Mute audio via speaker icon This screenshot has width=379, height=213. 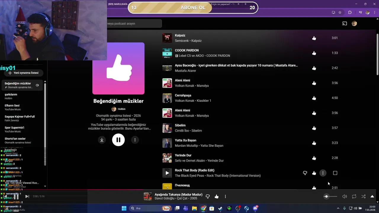345,196
